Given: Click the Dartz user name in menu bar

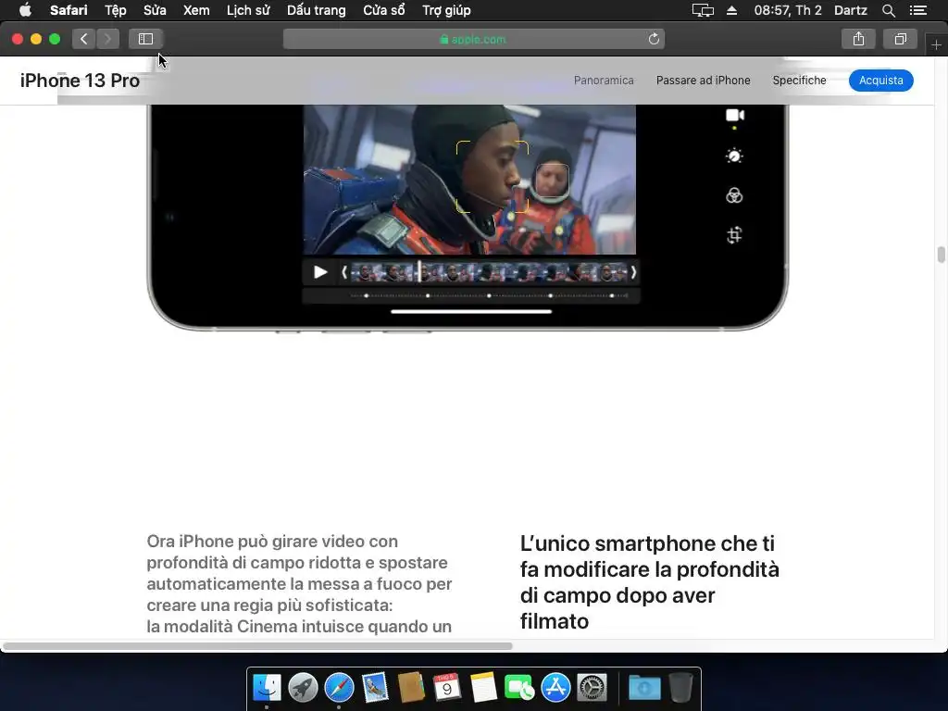Looking at the screenshot, I should (850, 10).
